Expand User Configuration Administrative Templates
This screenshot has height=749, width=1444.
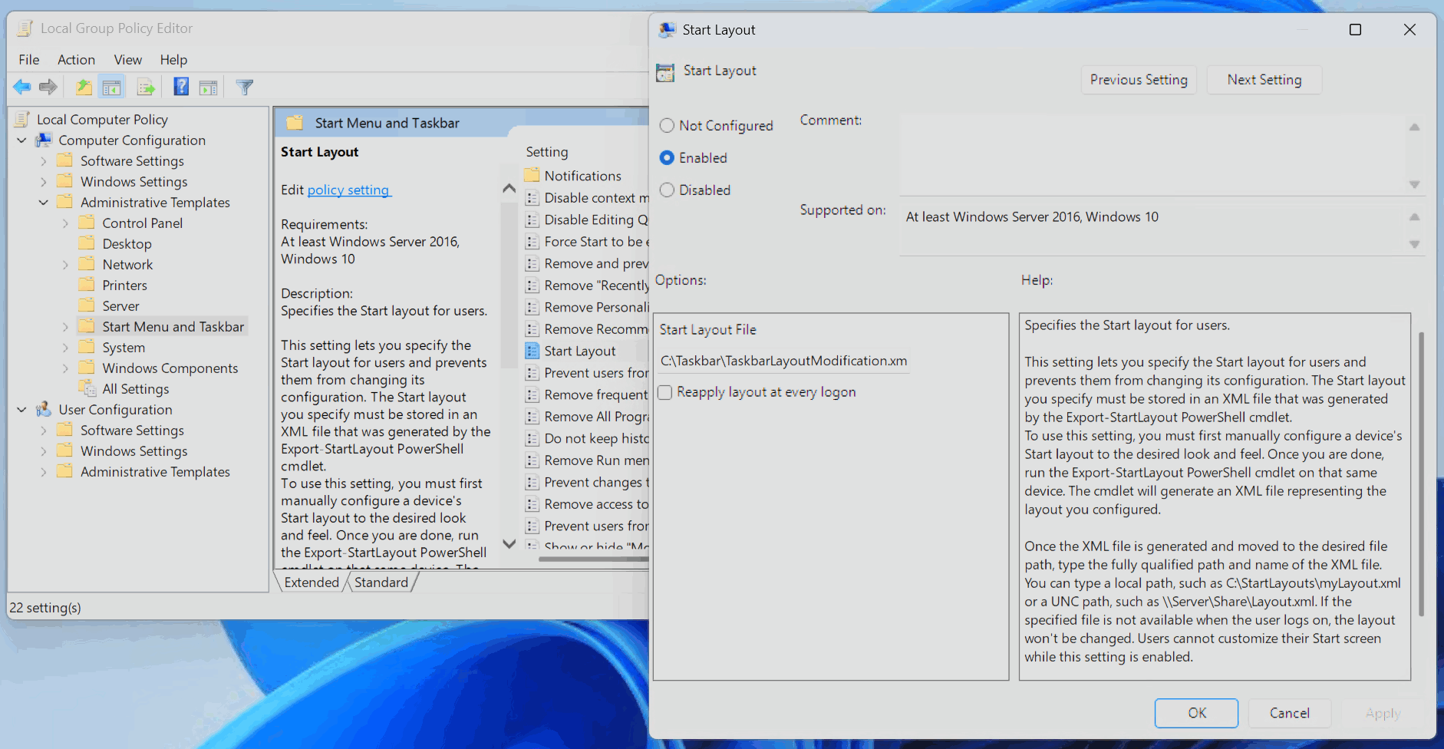tap(44, 472)
